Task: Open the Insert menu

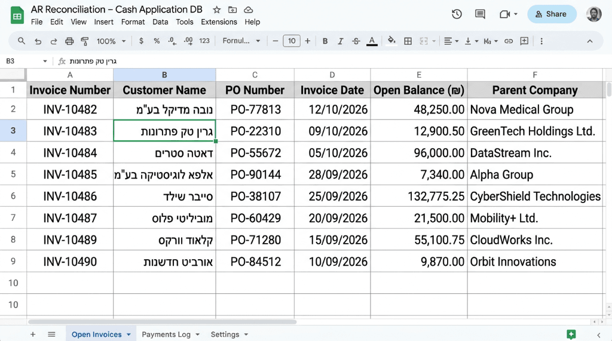Action: click(103, 22)
